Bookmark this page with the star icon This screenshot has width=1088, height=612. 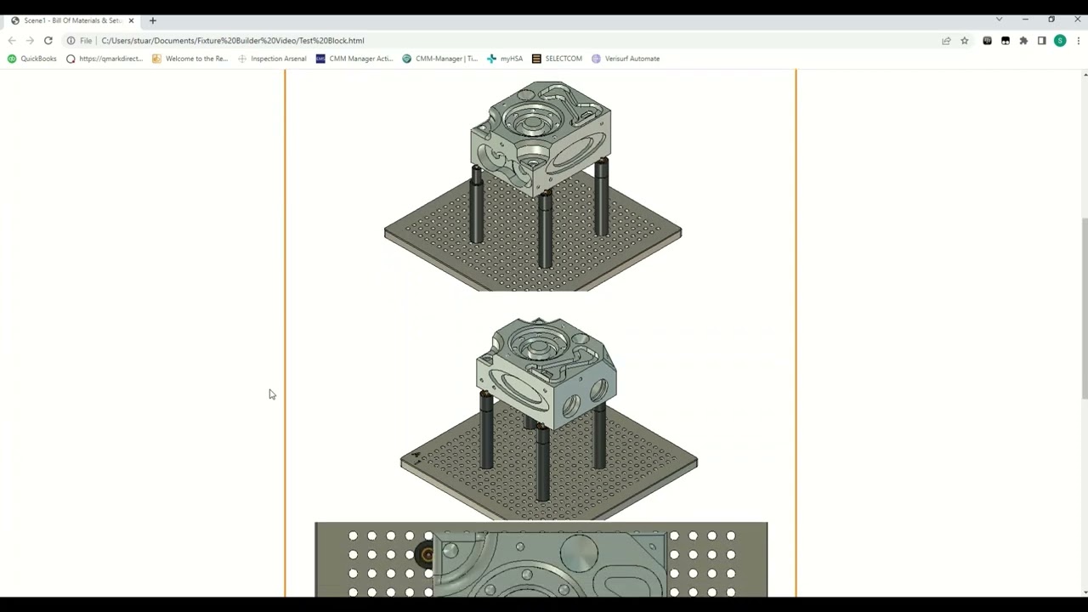pos(965,41)
